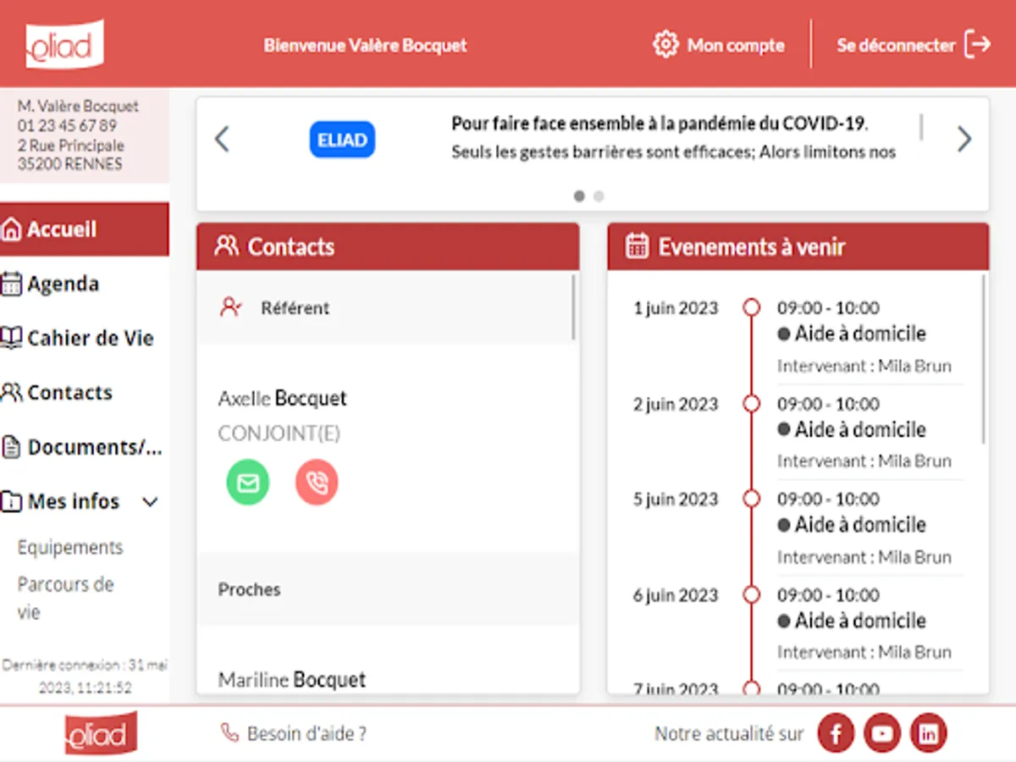This screenshot has height=762, width=1016.
Task: Collapse the Mes infos submenu chevron
Action: click(x=150, y=502)
